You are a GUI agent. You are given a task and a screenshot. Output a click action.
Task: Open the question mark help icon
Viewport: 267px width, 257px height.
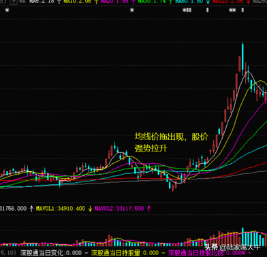14,2
